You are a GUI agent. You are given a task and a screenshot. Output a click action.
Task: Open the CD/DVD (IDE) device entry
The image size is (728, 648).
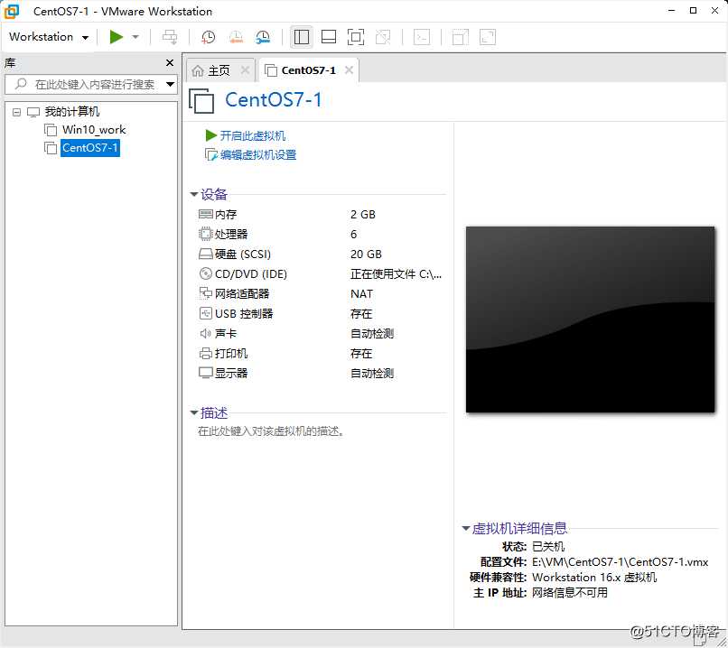(251, 274)
